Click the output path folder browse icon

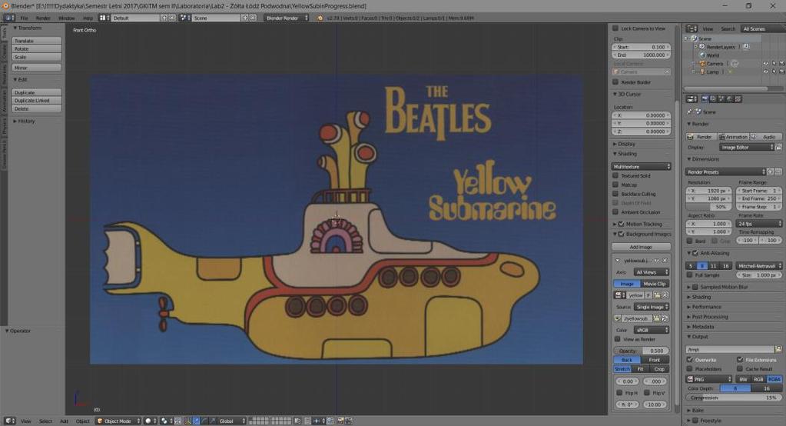pos(778,349)
